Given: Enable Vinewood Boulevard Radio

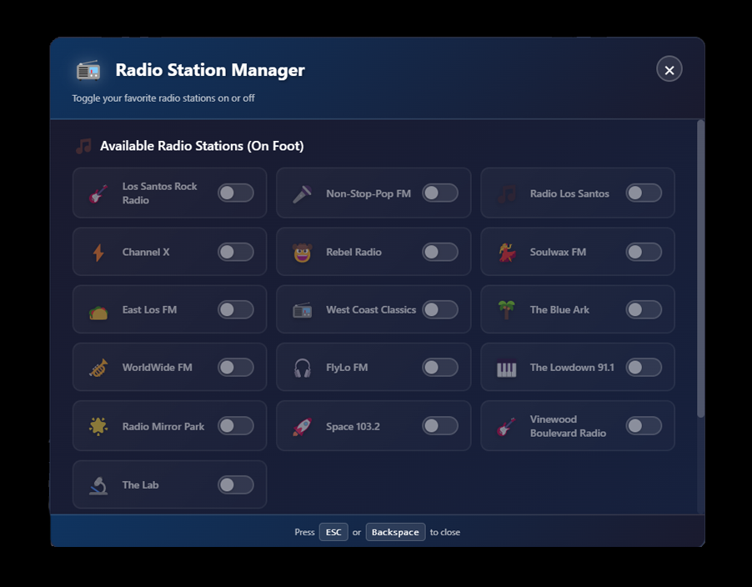Looking at the screenshot, I should (x=644, y=425).
